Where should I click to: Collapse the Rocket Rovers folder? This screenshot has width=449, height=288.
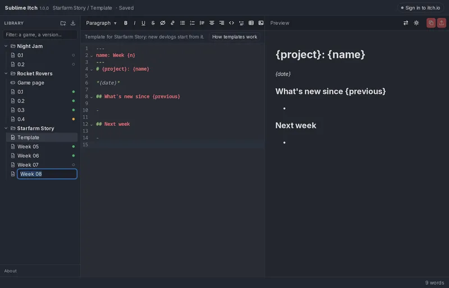[x=6, y=74]
